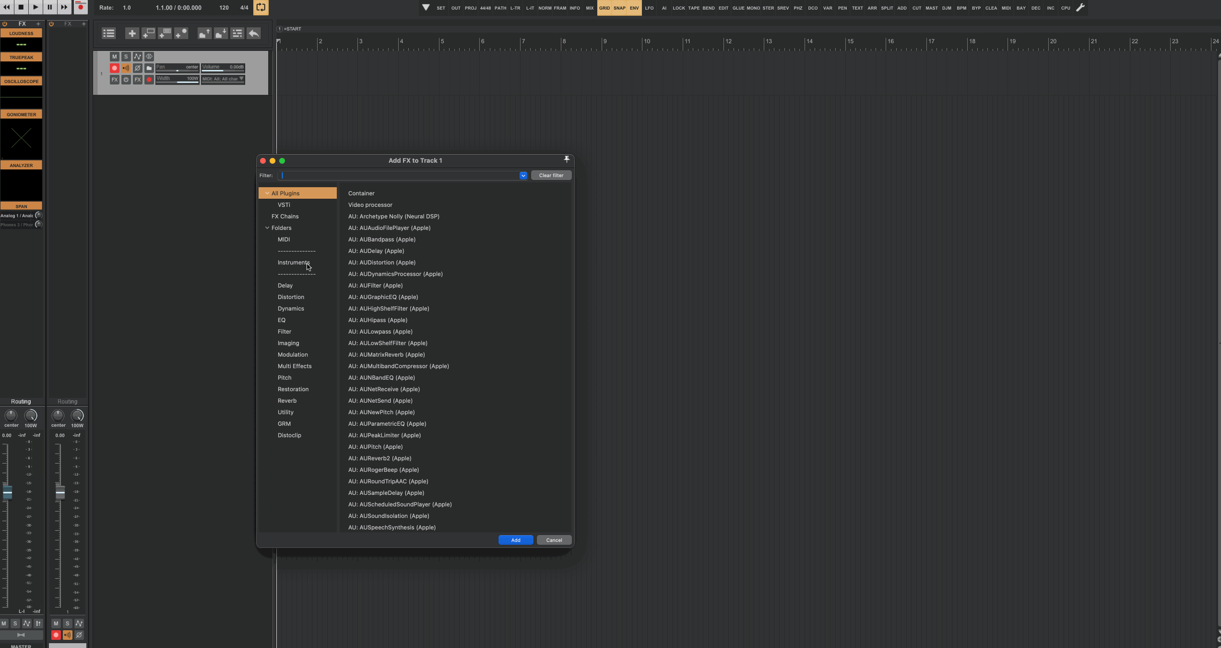Click track 1 red circle button beside FX

coord(149,80)
